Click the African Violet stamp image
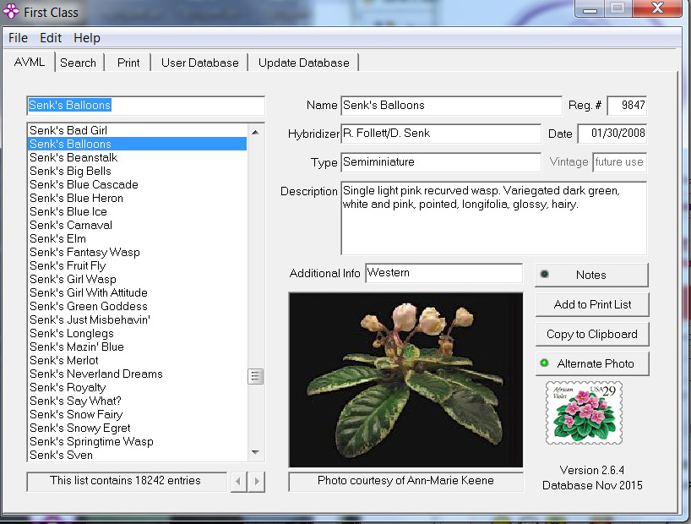691x524 pixels. click(584, 412)
